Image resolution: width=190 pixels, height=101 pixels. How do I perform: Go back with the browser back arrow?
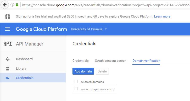tap(5, 5)
